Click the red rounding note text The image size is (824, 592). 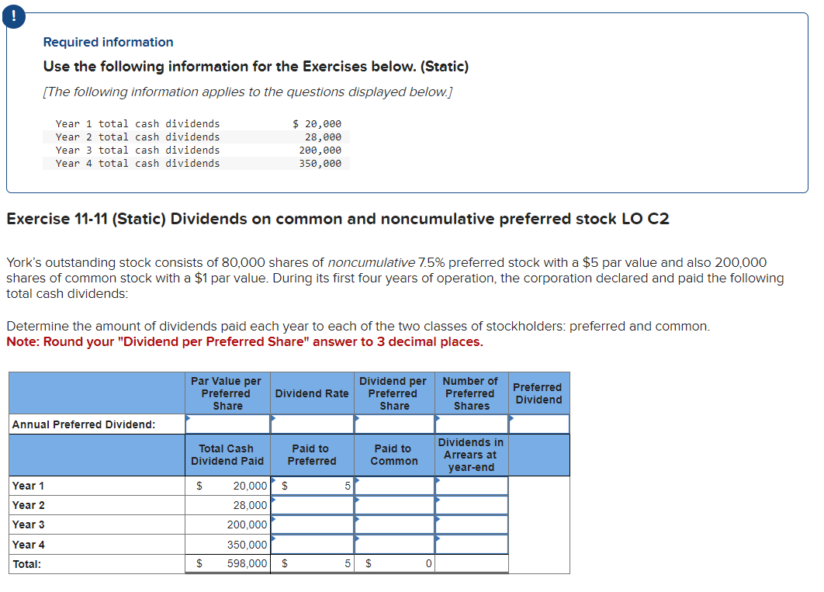(x=244, y=342)
